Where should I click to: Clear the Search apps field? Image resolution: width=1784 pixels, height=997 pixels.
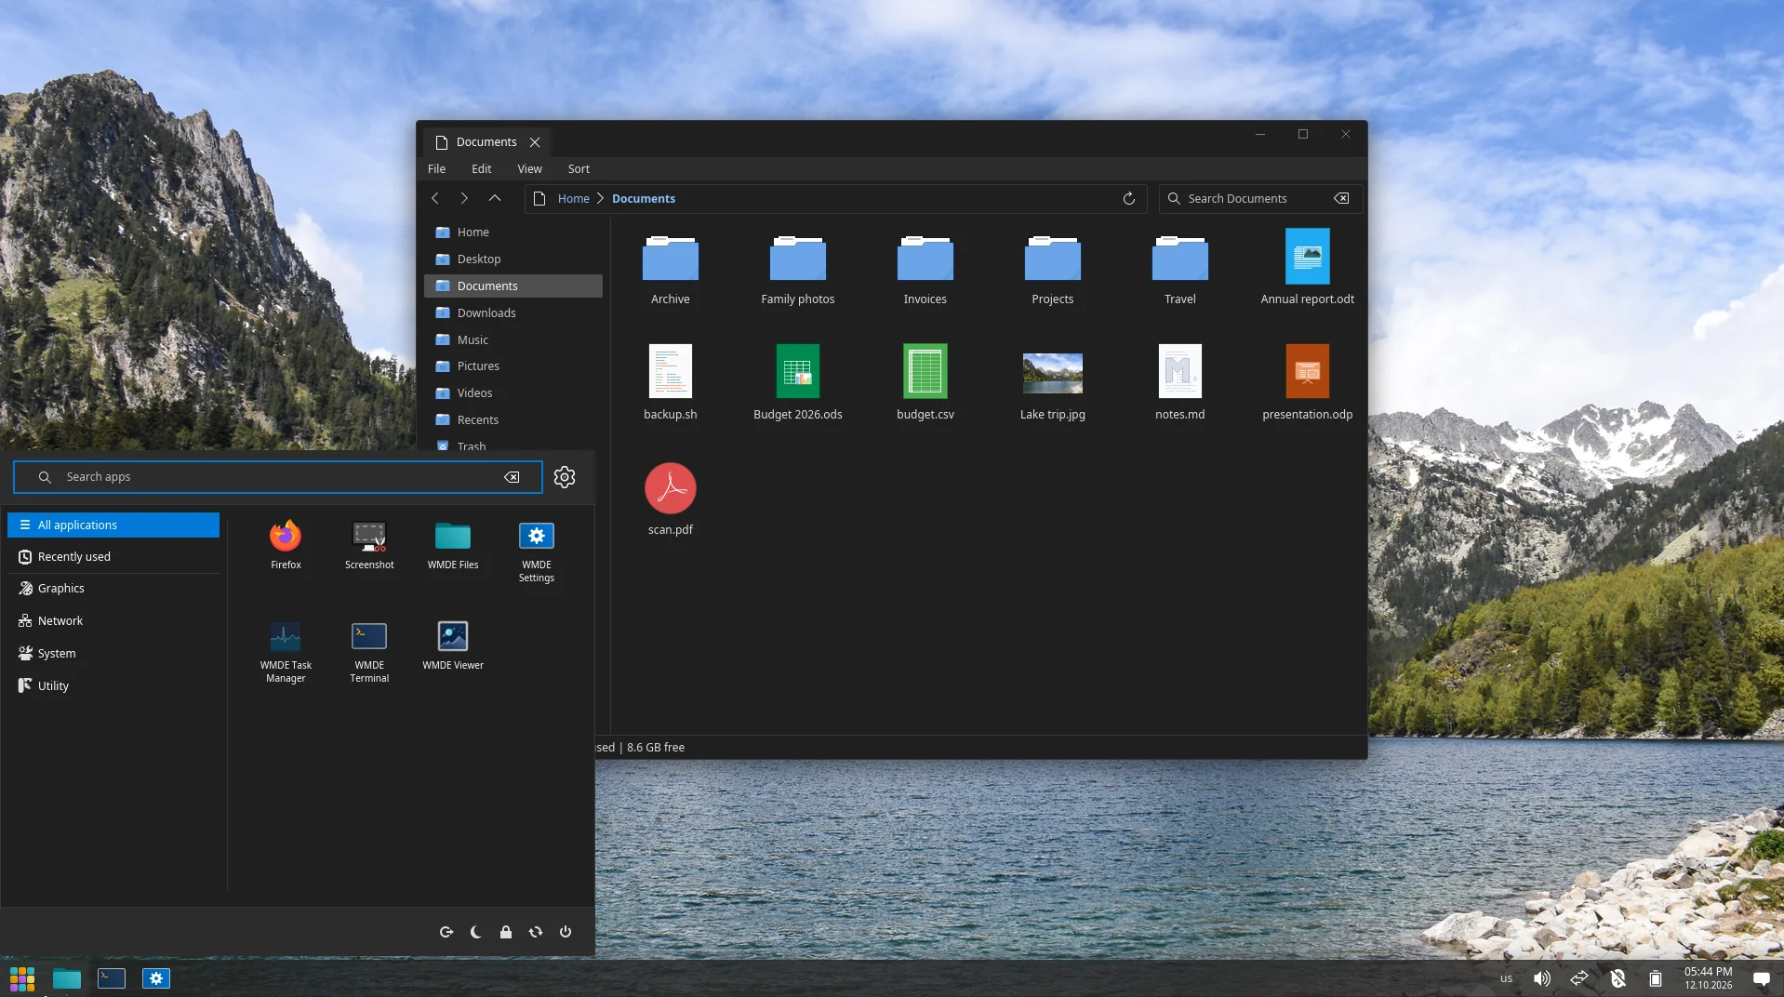(x=512, y=477)
